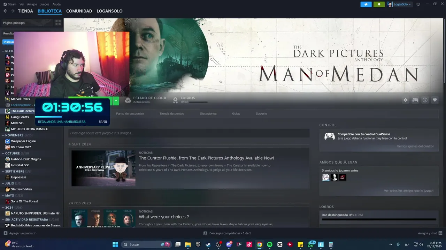Open the LOGANSOLO profile tab

pyautogui.click(x=109, y=11)
